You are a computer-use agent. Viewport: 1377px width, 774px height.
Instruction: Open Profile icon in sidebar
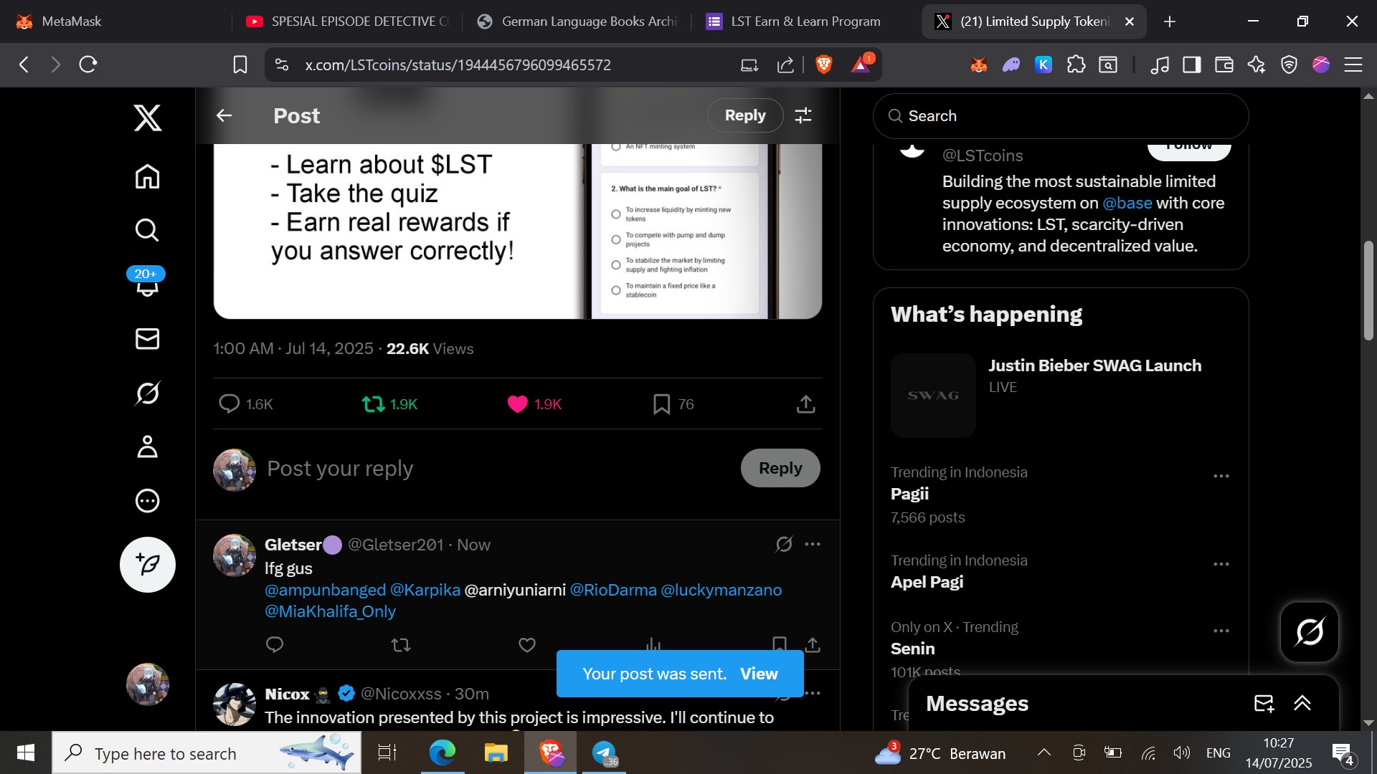pos(148,446)
